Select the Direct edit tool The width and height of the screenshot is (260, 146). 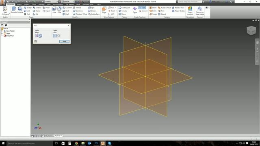(x=92, y=11)
